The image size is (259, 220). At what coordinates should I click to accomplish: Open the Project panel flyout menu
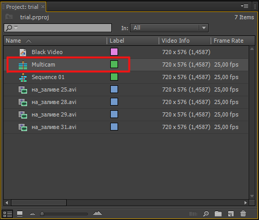pyautogui.click(x=244, y=6)
